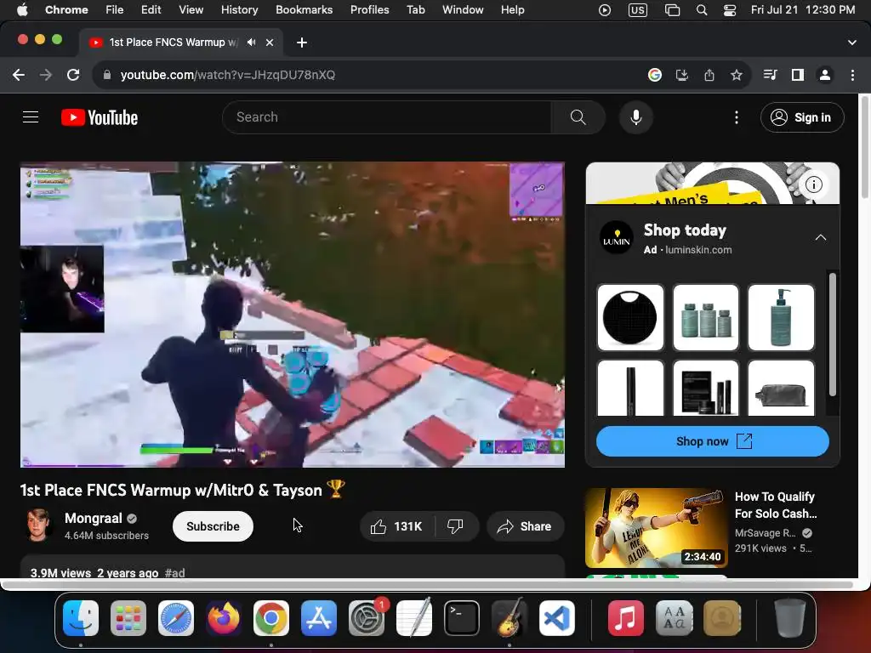871x653 pixels.
Task: Share this page from address bar
Action: 709,75
